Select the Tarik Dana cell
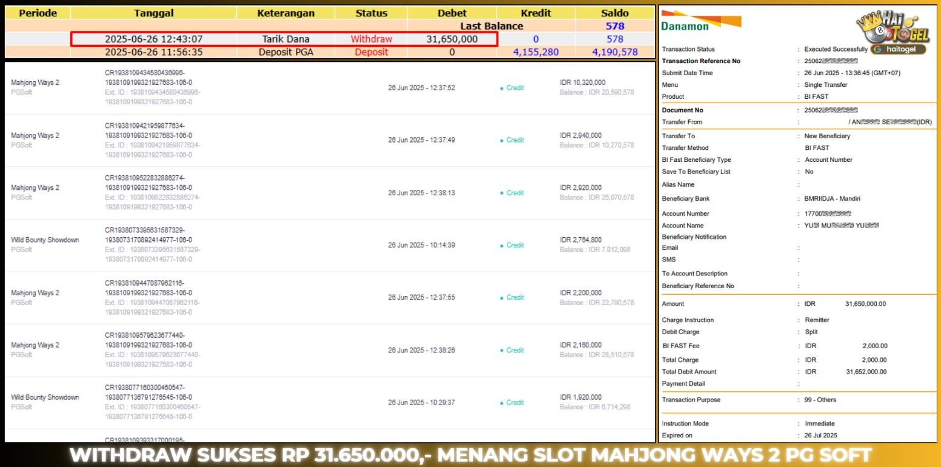Image resolution: width=941 pixels, height=467 pixels. (286, 39)
